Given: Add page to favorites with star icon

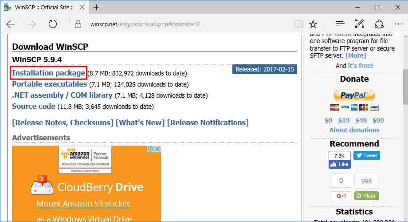Looking at the screenshot, I should [x=313, y=24].
